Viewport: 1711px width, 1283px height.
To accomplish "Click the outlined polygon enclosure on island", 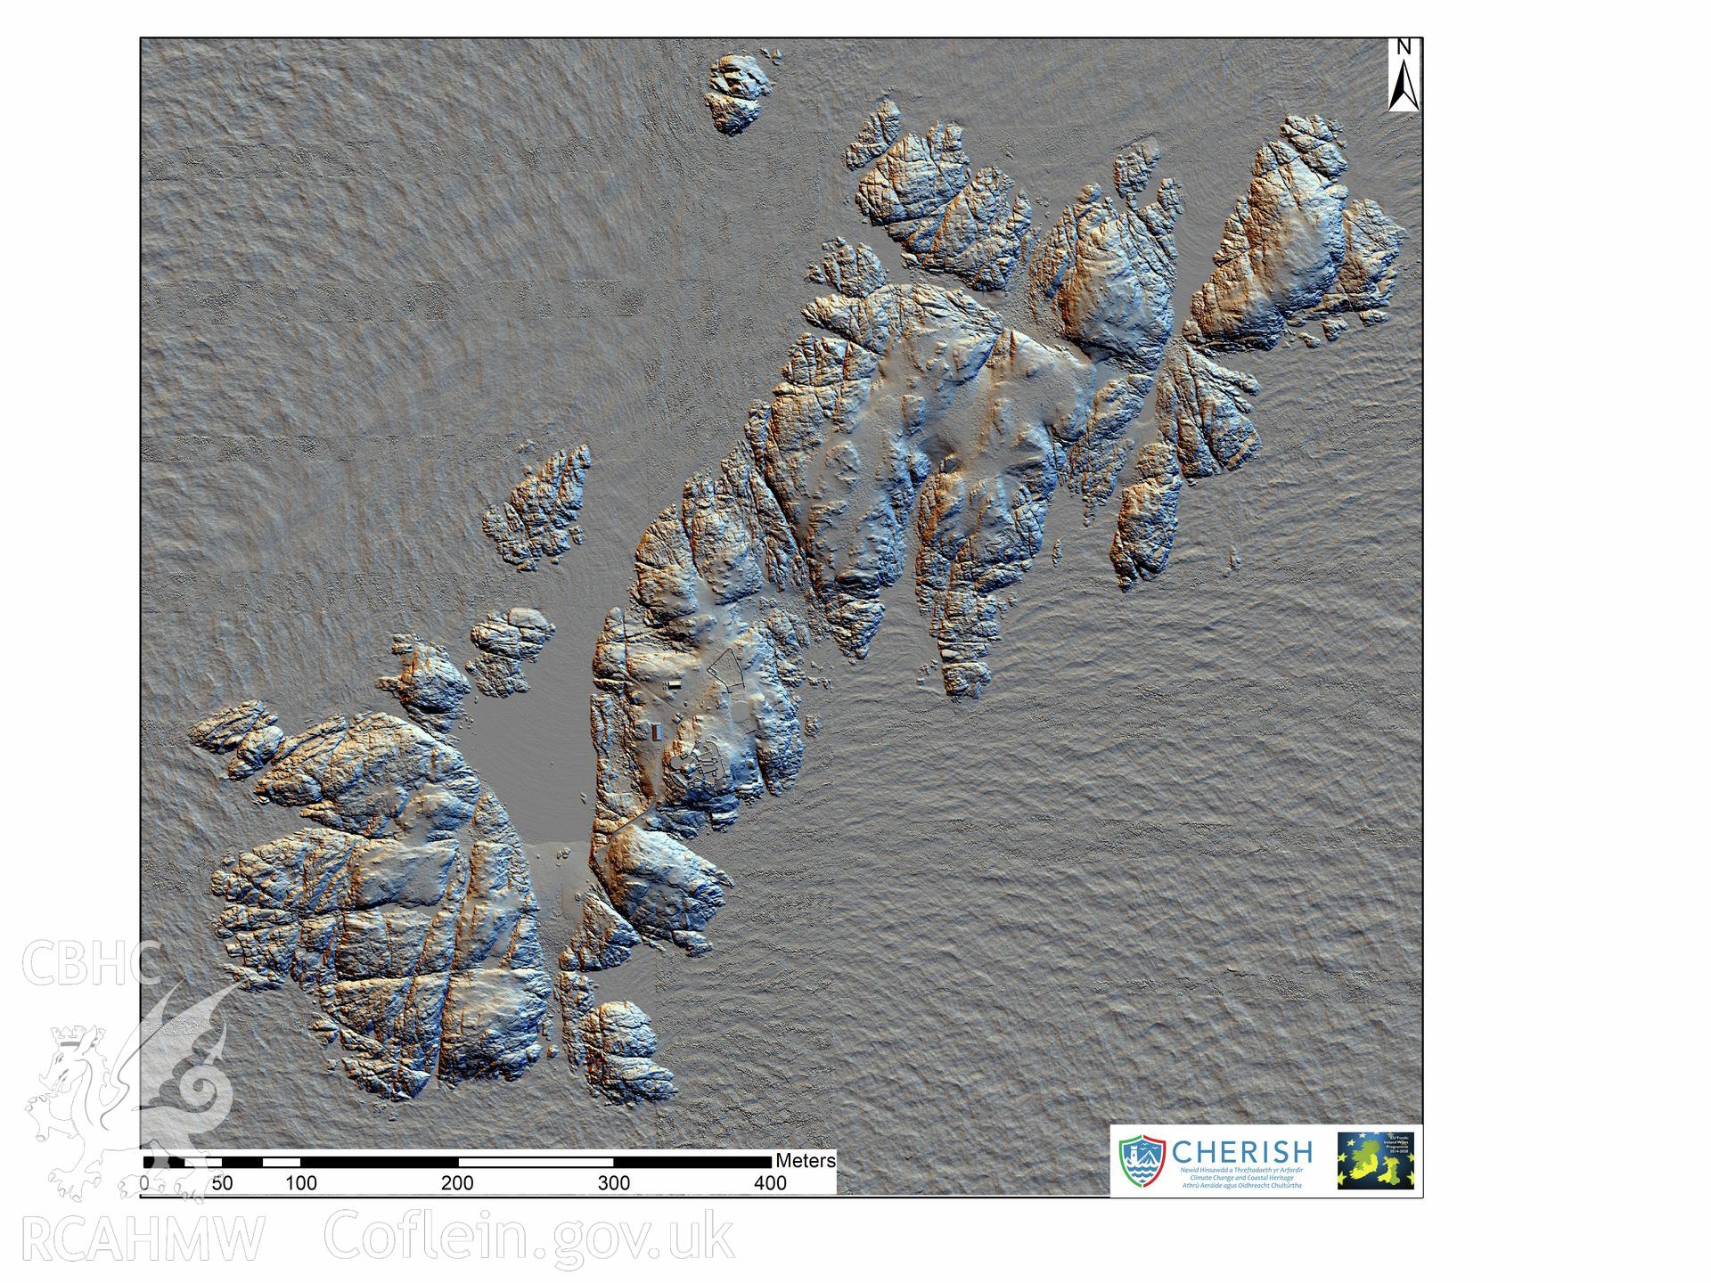I will [726, 669].
